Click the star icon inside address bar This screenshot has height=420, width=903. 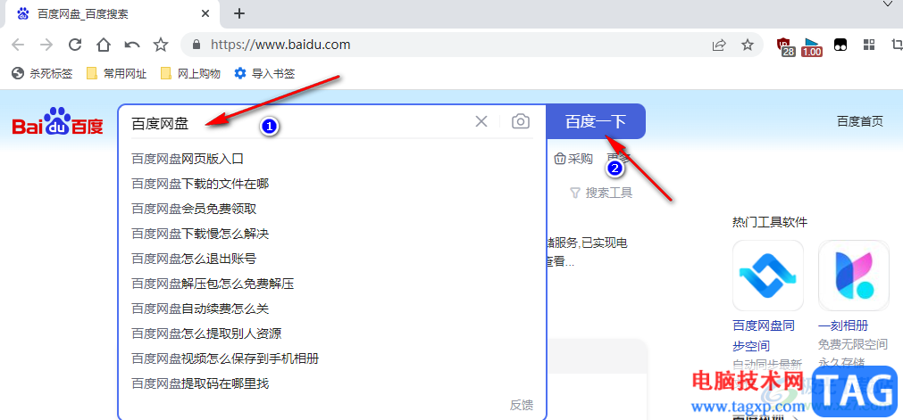click(748, 45)
